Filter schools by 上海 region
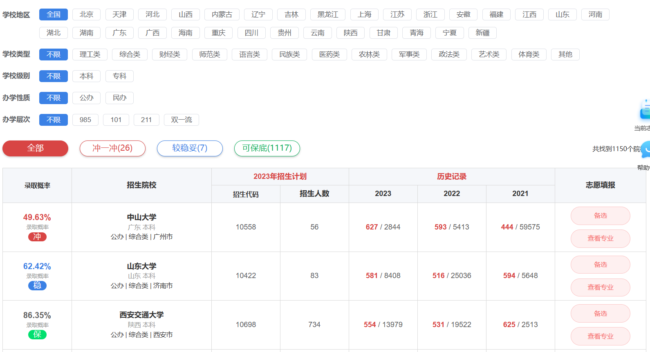This screenshot has height=352, width=650. tap(365, 15)
